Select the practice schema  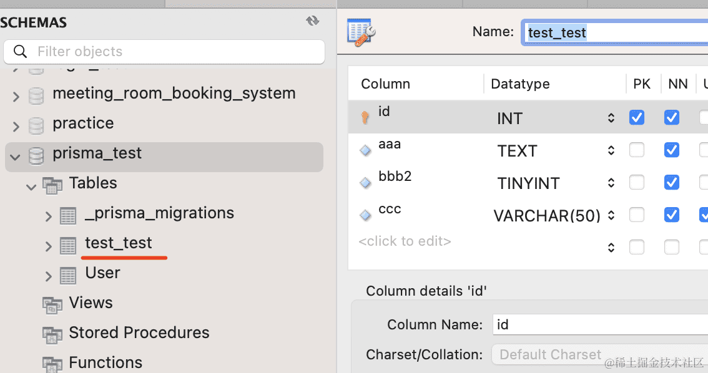coord(83,124)
